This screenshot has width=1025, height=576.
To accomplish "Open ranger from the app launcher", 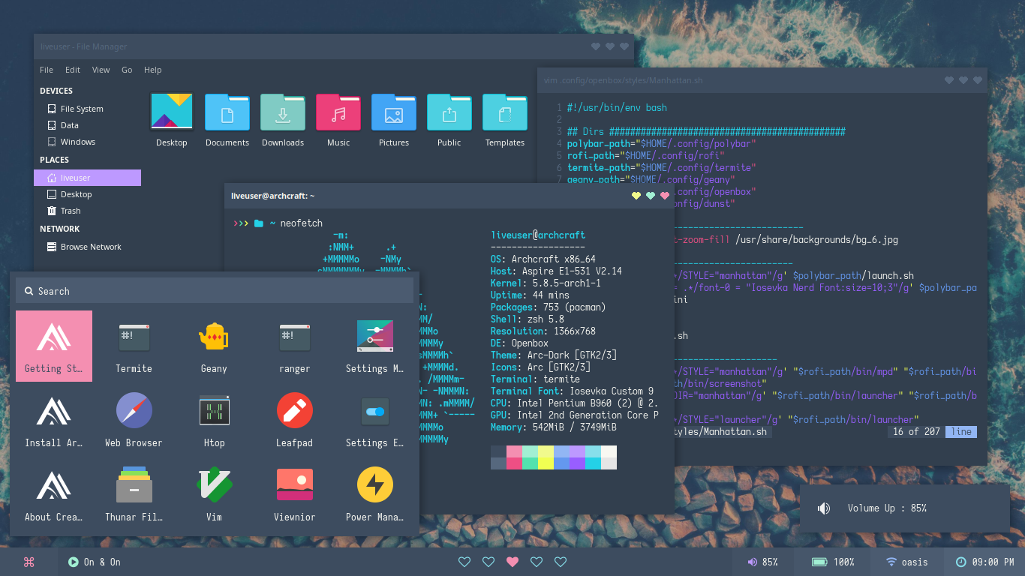I will [294, 346].
